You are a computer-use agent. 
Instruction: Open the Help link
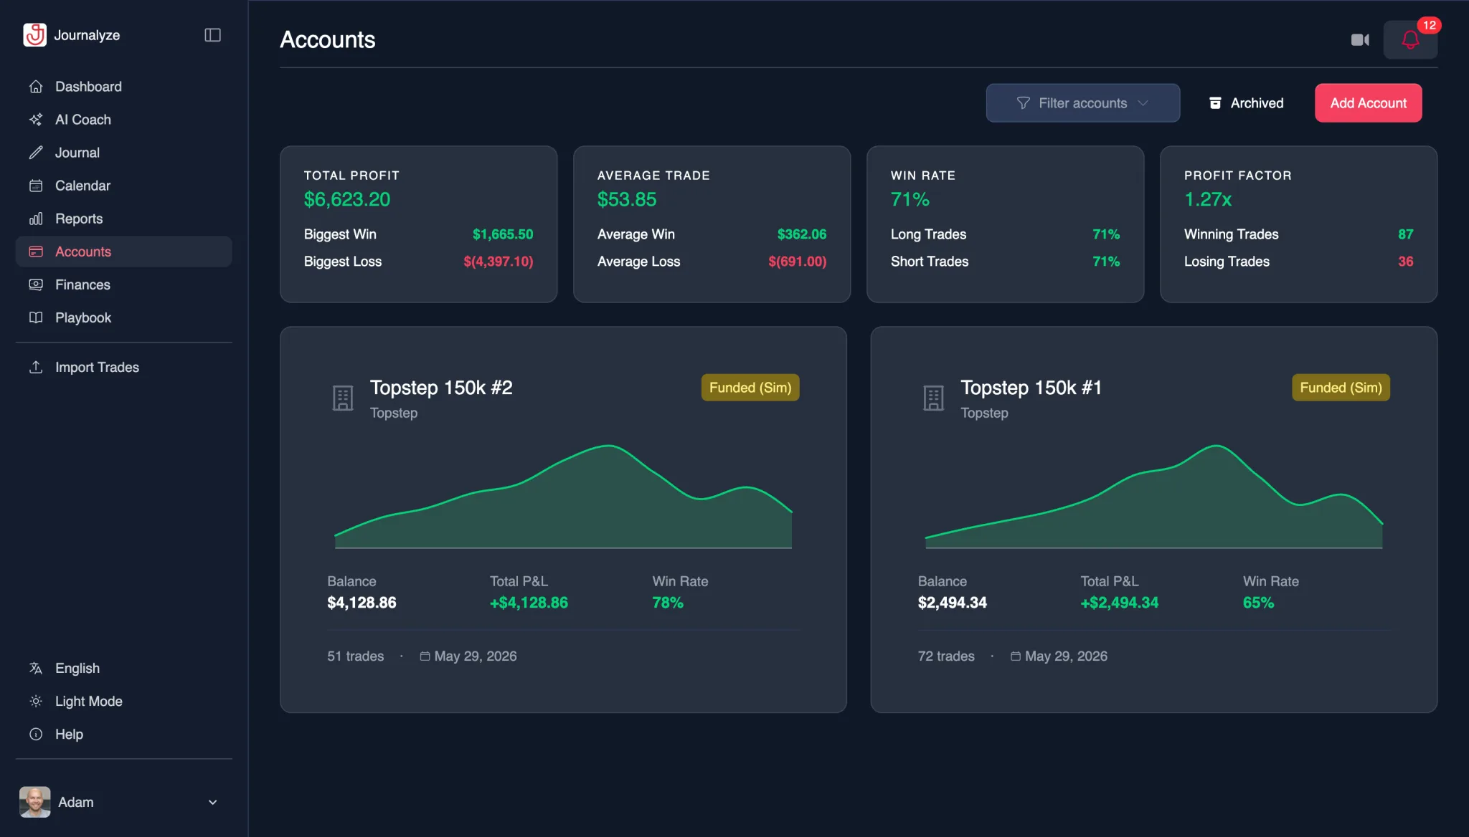click(123, 734)
